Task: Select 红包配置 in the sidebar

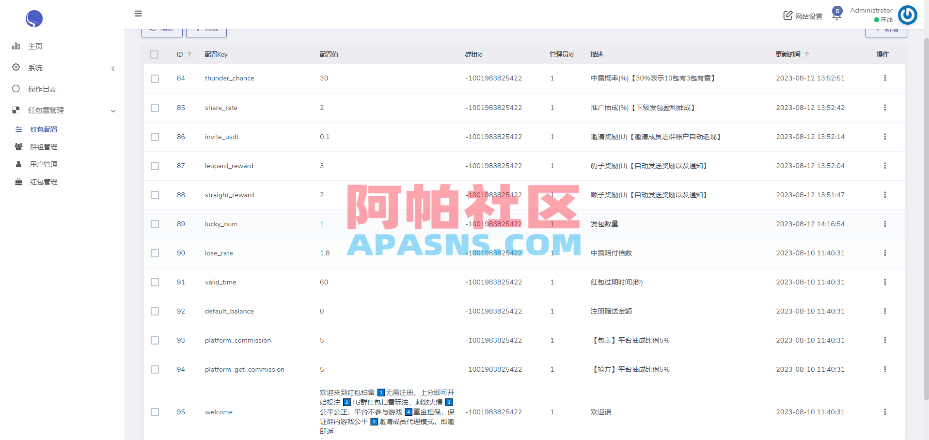Action: (x=44, y=129)
